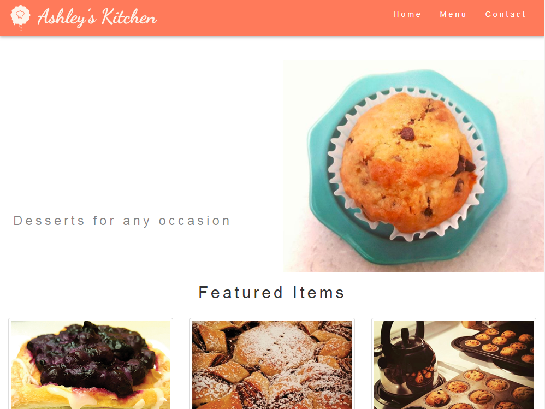Viewport: 545px width, 409px height.
Task: Open the Menu navigation link
Action: [x=453, y=14]
